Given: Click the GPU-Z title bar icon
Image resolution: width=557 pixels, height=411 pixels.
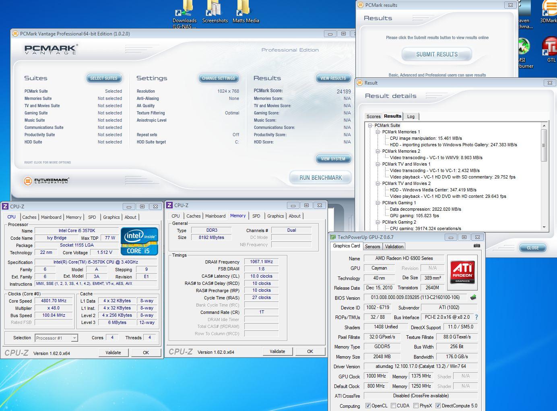Looking at the screenshot, I should (x=333, y=237).
